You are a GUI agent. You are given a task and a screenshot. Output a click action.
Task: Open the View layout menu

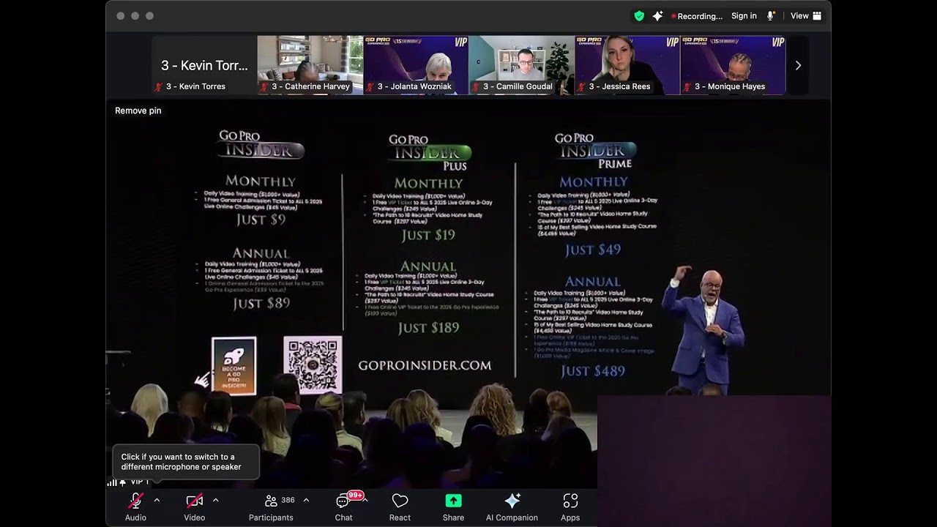coord(806,15)
